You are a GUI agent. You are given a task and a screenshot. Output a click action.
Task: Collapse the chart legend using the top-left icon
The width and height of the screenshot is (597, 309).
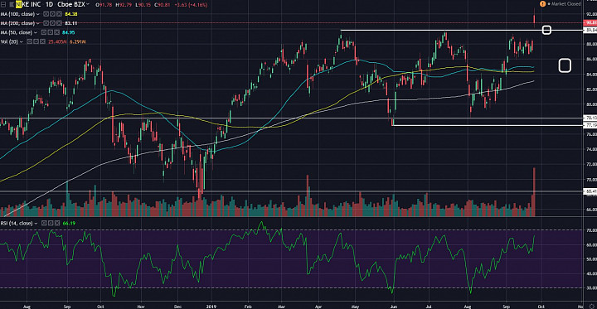coord(3,4)
